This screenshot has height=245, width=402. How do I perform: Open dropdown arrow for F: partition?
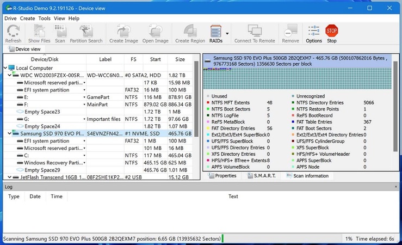coord(84,105)
